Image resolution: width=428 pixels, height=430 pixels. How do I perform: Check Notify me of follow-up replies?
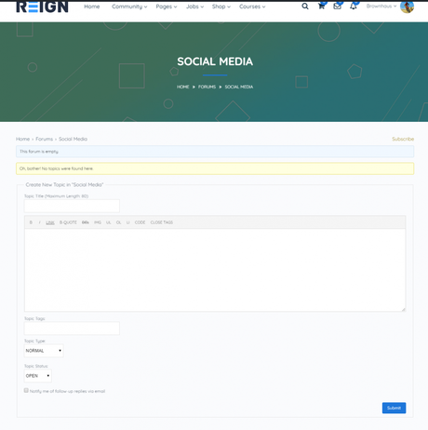tap(26, 391)
